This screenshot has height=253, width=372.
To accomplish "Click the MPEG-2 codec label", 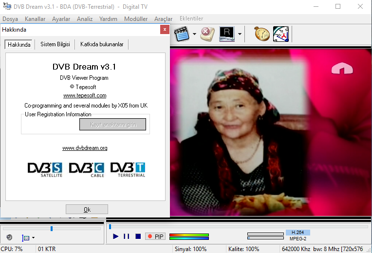I will (x=298, y=239).
